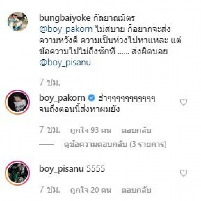Reply to boy_pakorn's comment via ตอบกลับ
Viewport: 201px width, 201px height.
(x=136, y=130)
